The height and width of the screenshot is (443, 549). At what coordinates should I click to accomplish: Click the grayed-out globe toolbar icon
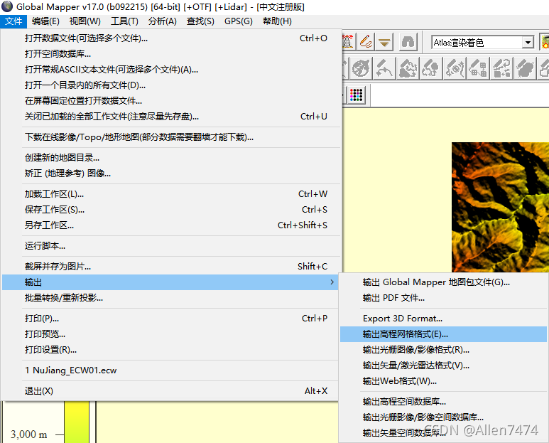[362, 68]
